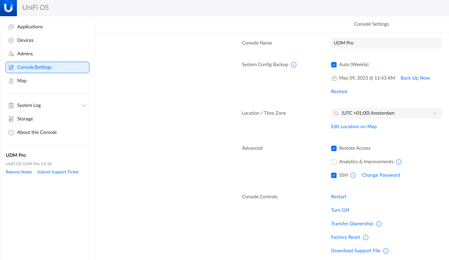Screen dimensions: 449x260
Task: Click the Applications sidebar icon
Action: click(x=11, y=27)
